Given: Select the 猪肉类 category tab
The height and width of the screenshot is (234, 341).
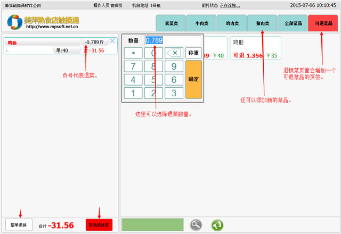Looking at the screenshot, I should point(262,23).
